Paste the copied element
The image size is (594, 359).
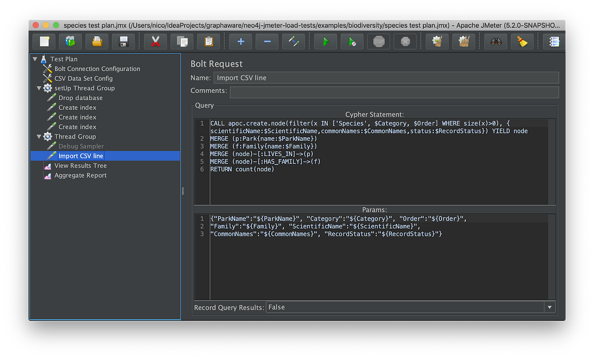208,41
